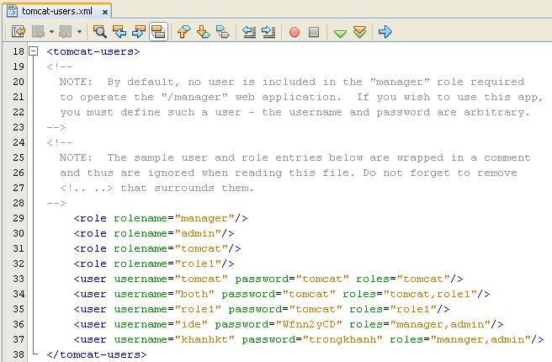Validate XML double arrow icon

(359, 32)
